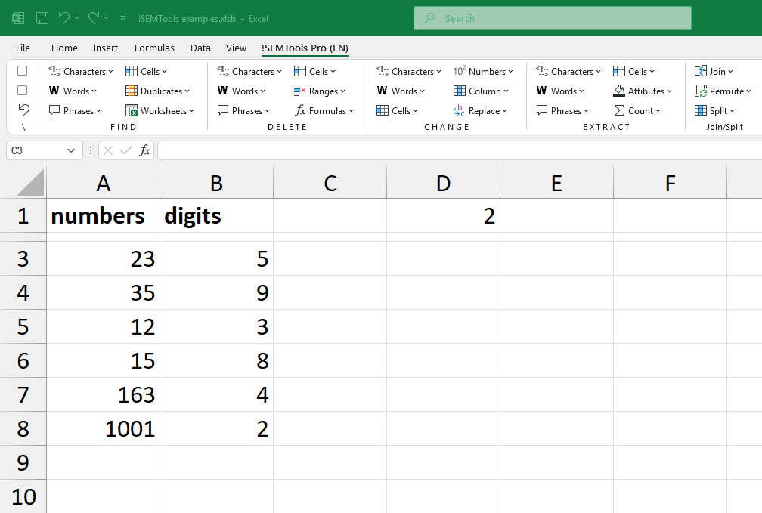
Task: Switch to the Formulas ribbon tab
Action: 154,48
